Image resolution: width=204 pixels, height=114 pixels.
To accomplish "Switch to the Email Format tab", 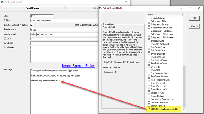I will pyautogui.click(x=33, y=8).
